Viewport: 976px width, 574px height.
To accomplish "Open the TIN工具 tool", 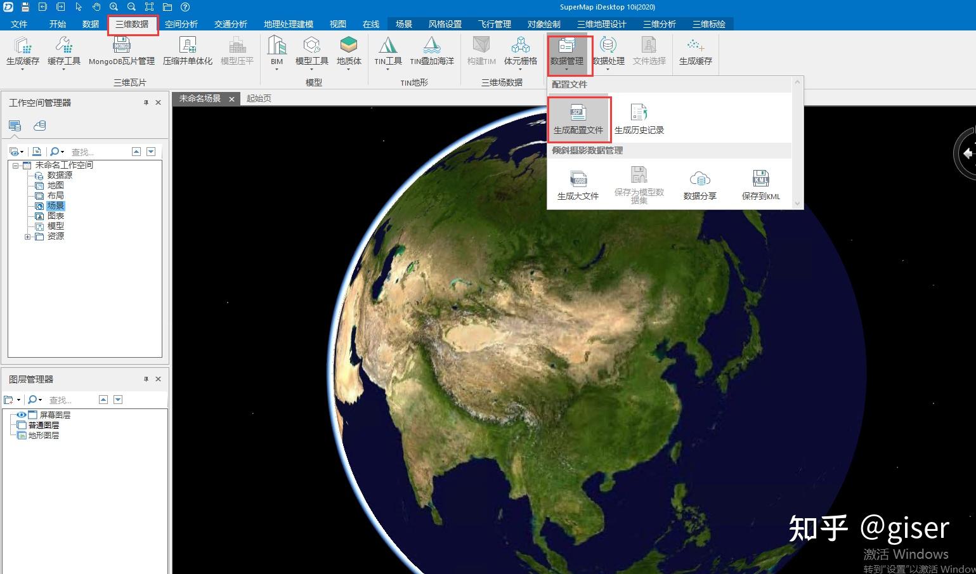I will (x=388, y=52).
